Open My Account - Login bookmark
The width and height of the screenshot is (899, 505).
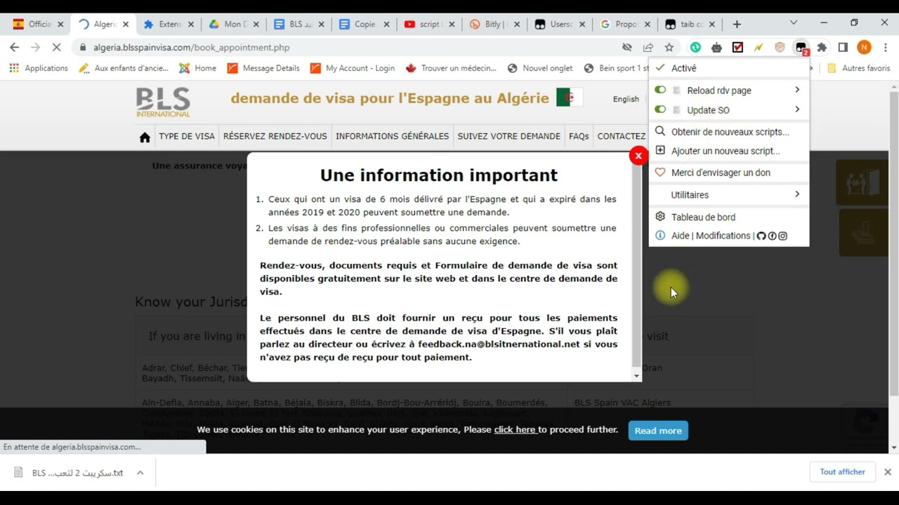pyautogui.click(x=353, y=68)
